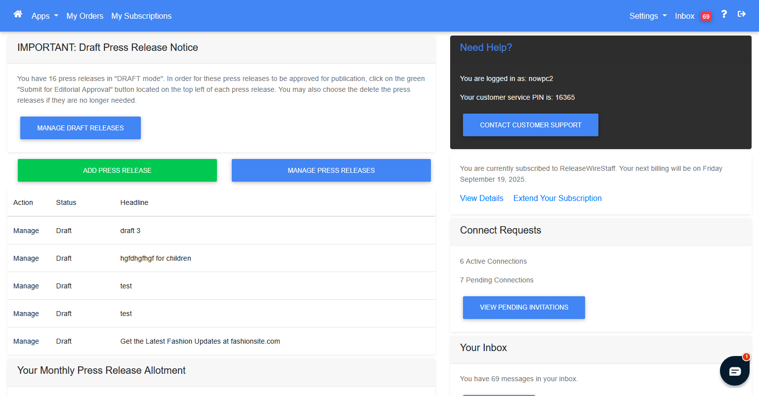Click the customer service PIN 16365 line
This screenshot has height=396, width=759.
(517, 97)
